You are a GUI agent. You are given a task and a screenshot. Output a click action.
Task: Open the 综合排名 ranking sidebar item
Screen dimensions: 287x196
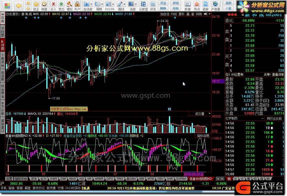click(3, 91)
